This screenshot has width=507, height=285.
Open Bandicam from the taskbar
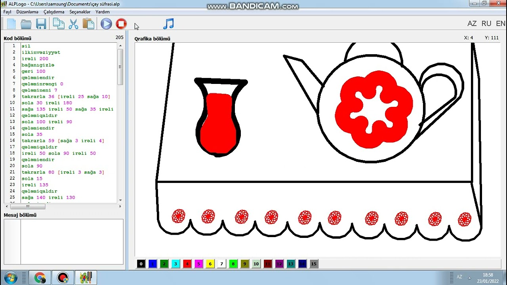pyautogui.click(x=63, y=277)
